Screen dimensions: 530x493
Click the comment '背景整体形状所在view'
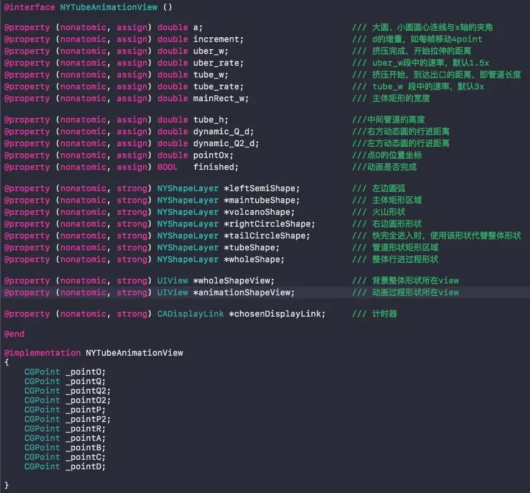(415, 281)
